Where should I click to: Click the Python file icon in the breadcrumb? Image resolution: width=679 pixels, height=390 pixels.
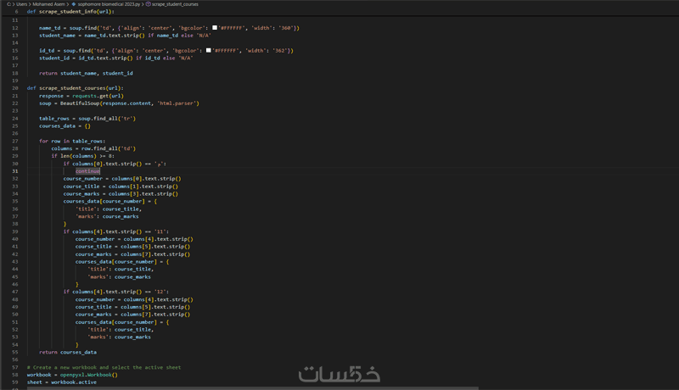tap(74, 4)
